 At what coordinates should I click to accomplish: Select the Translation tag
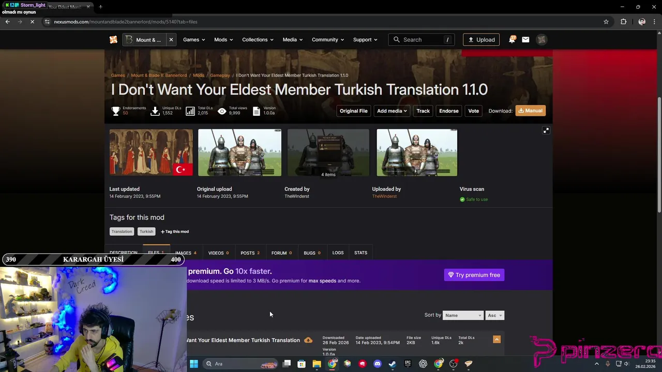122,231
